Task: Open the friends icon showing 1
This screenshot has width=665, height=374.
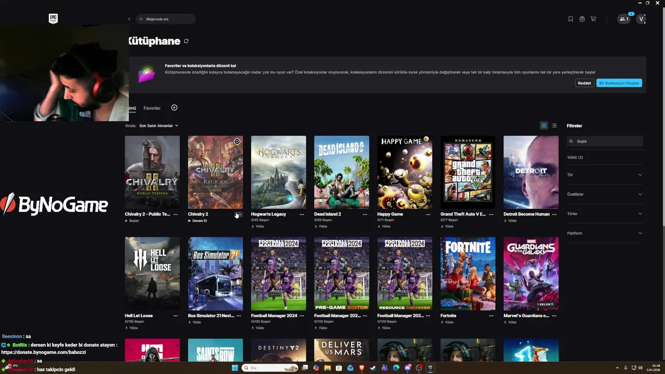Action: pyautogui.click(x=624, y=19)
